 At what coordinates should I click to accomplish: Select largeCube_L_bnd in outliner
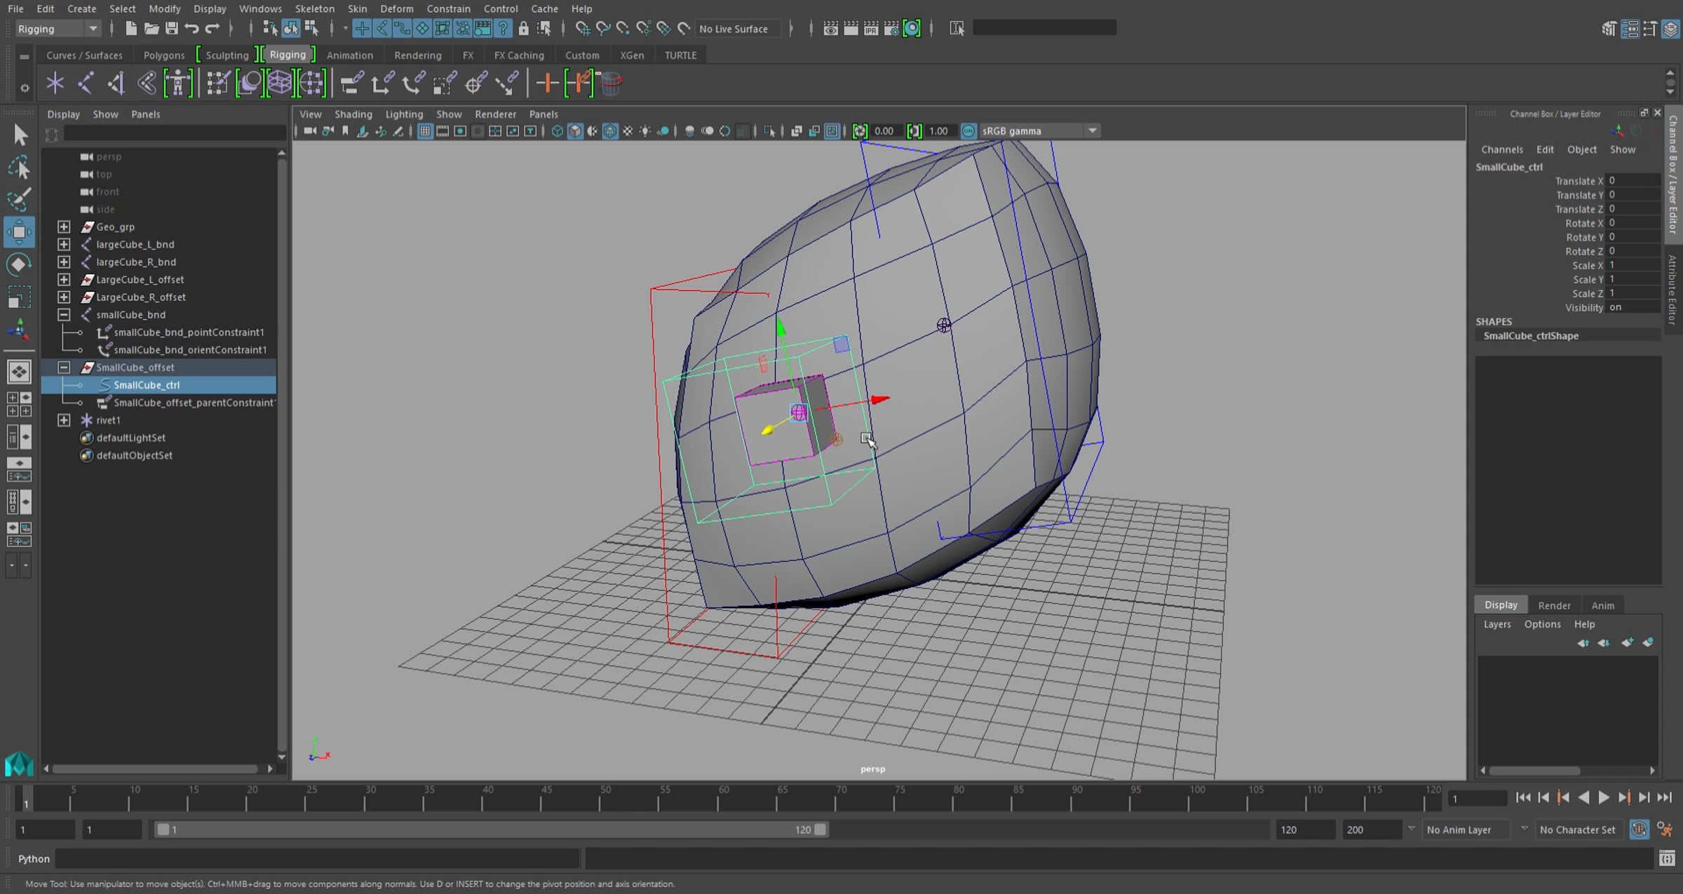(135, 244)
